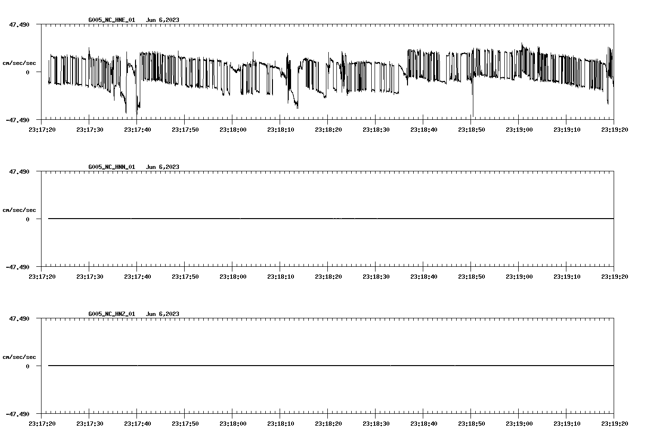Click the cm/sec/sec label on the HNZ plot

tap(19, 357)
